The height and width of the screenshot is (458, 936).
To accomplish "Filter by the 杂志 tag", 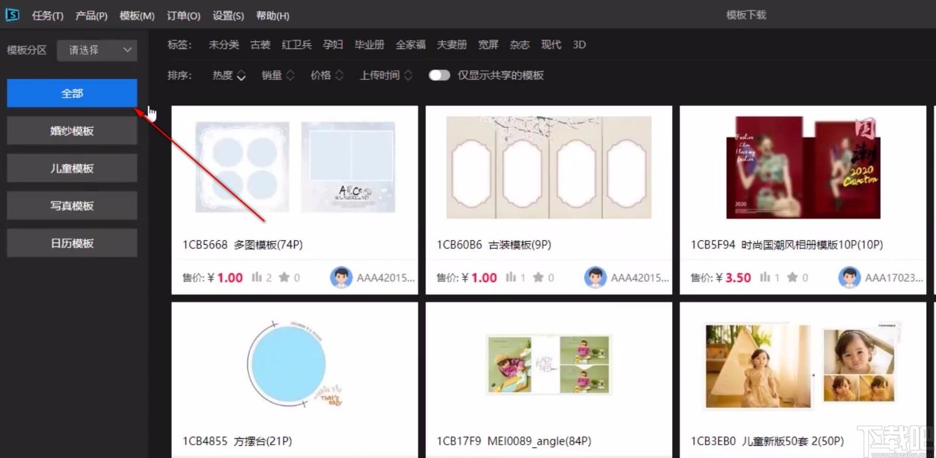I will tap(519, 44).
